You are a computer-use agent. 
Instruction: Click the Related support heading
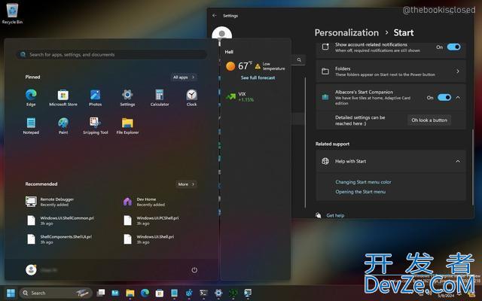332,144
